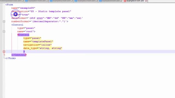Click the blue file icon on the example02 tab
Screen dimensions: 175x98
[x=51, y=1]
